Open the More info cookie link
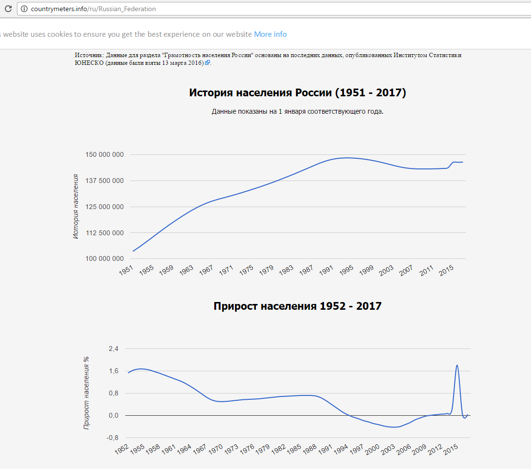This screenshot has width=531, height=469. [x=270, y=34]
